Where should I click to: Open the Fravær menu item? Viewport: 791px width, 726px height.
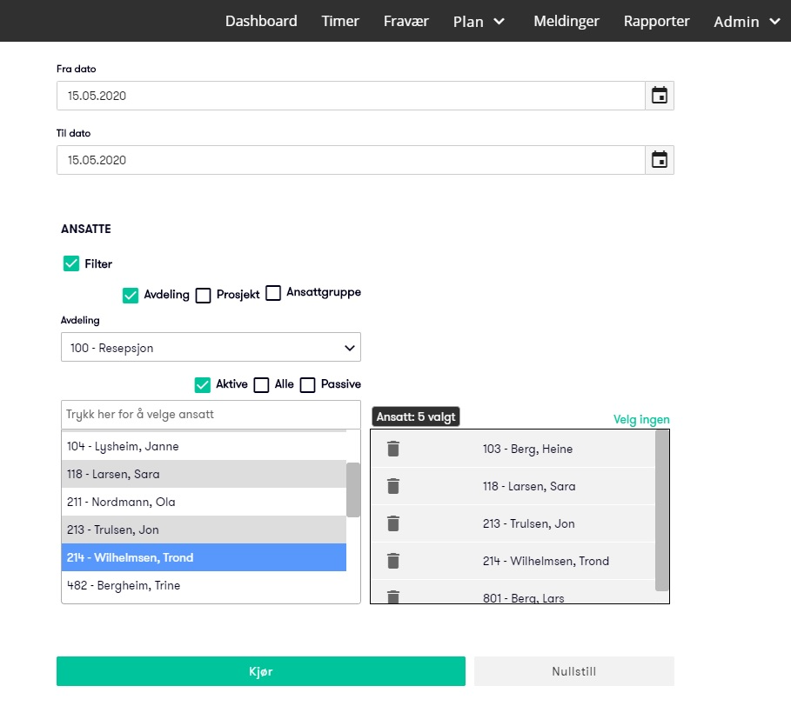click(x=406, y=21)
